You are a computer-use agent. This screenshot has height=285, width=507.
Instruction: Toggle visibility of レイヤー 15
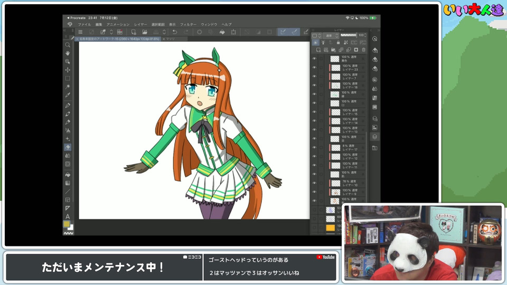[x=314, y=112]
